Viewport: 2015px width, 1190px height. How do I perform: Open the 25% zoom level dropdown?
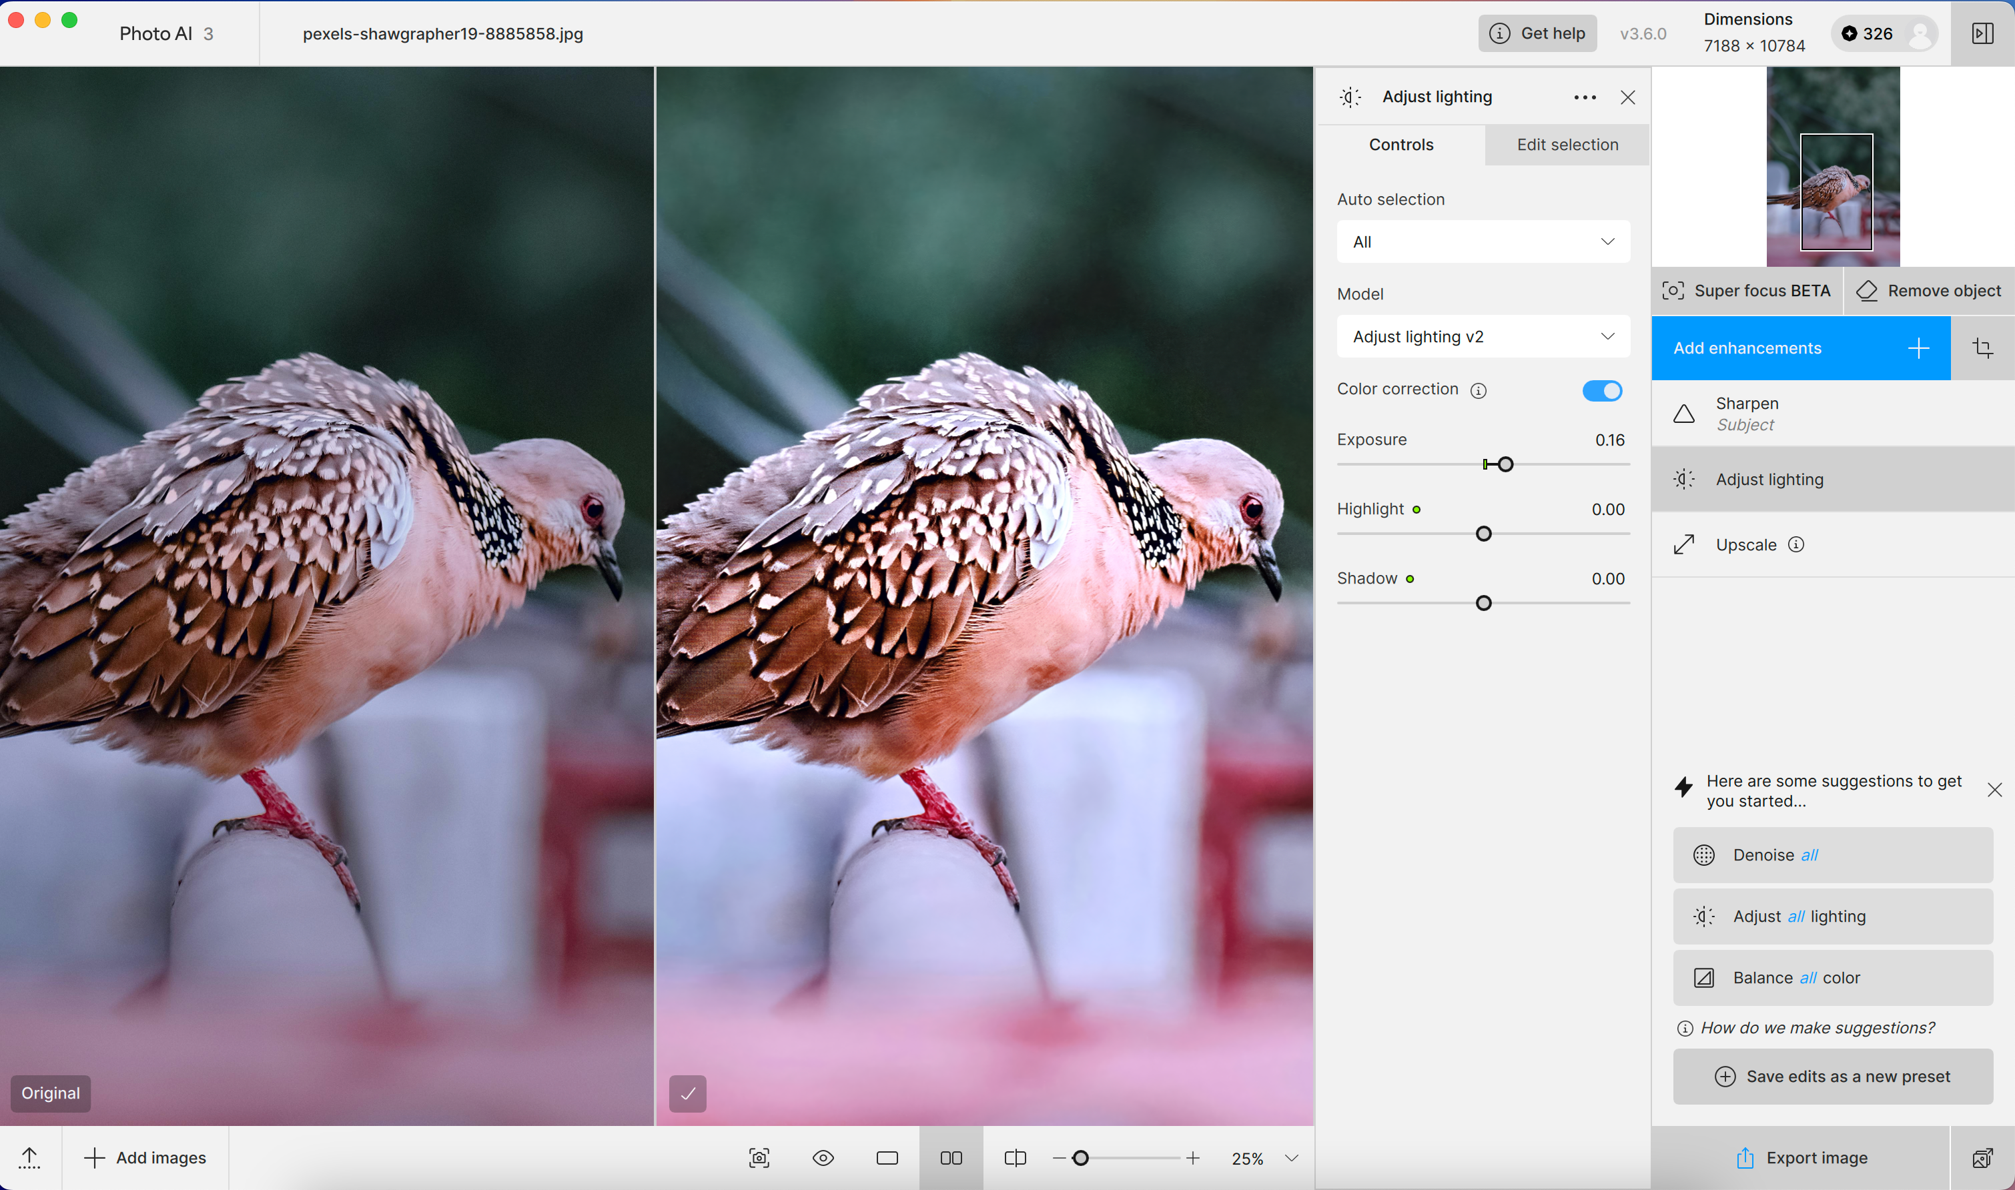point(1292,1158)
